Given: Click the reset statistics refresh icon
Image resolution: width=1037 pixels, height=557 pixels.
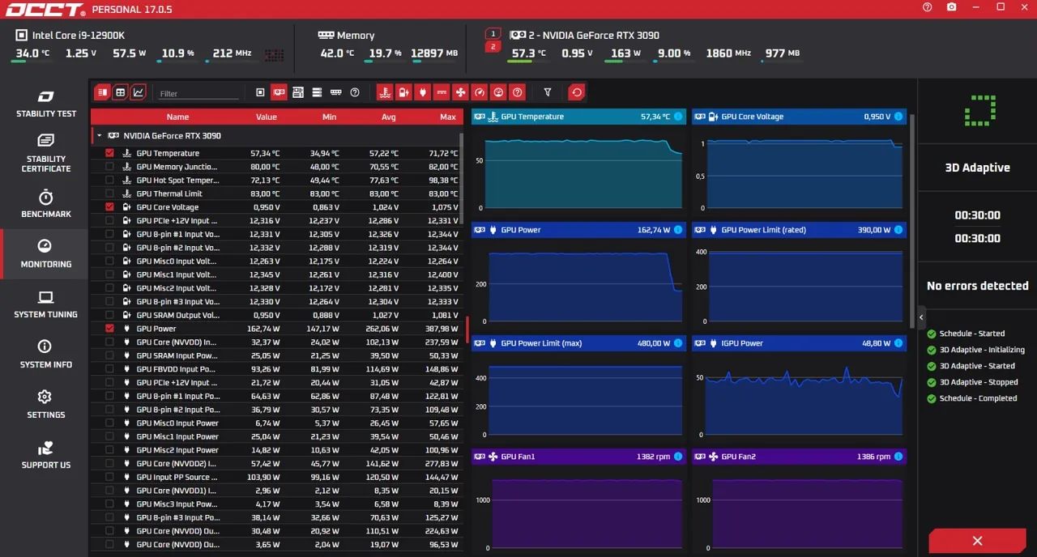Looking at the screenshot, I should pyautogui.click(x=577, y=92).
